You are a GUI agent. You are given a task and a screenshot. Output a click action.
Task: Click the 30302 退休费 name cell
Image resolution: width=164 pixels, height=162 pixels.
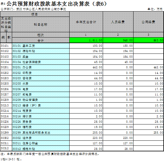[41, 138]
